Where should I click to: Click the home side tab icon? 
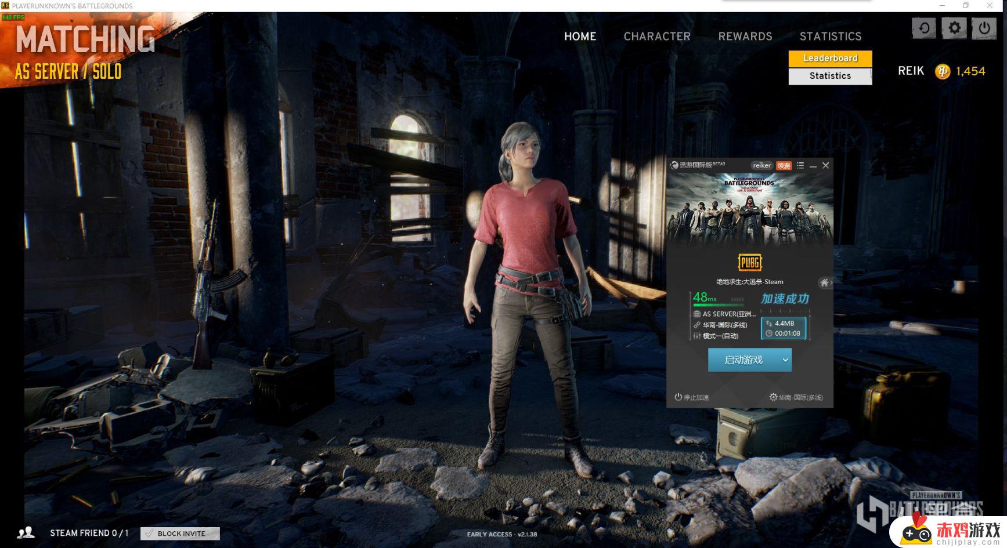tap(825, 282)
